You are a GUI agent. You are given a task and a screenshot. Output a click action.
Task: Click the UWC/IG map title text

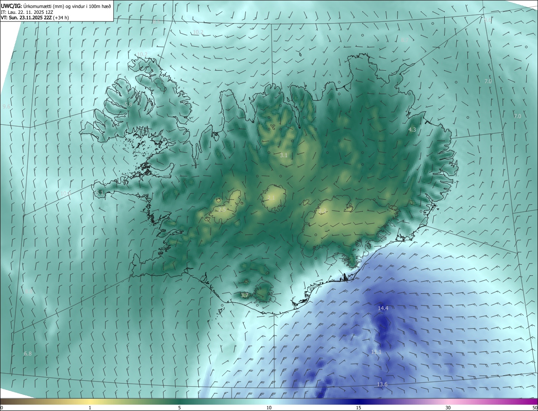(56, 5)
